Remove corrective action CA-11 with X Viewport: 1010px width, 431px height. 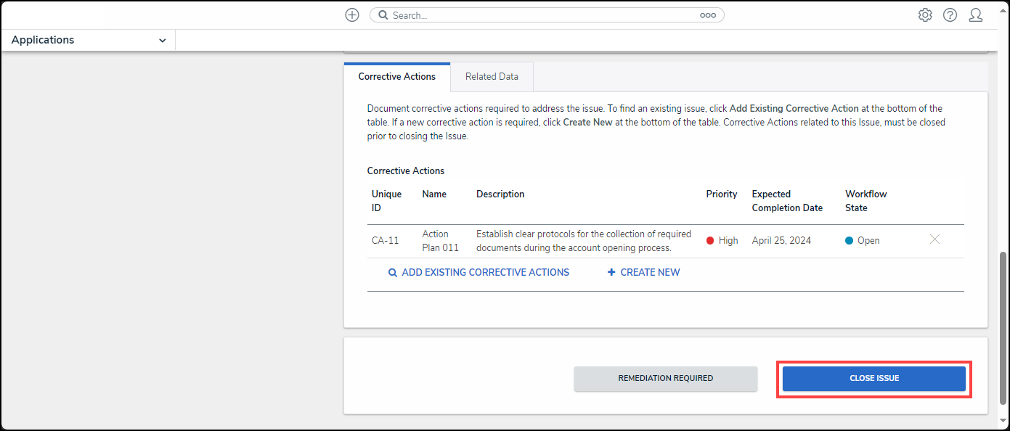(934, 239)
